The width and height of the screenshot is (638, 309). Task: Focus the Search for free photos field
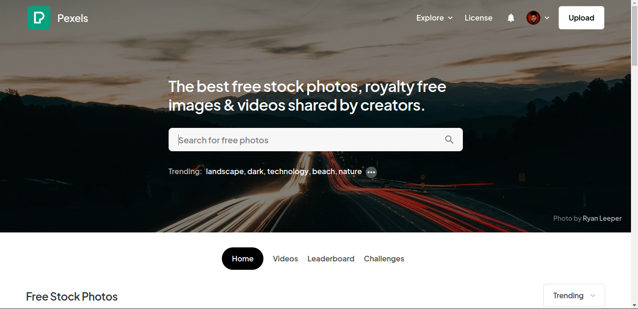click(x=316, y=140)
